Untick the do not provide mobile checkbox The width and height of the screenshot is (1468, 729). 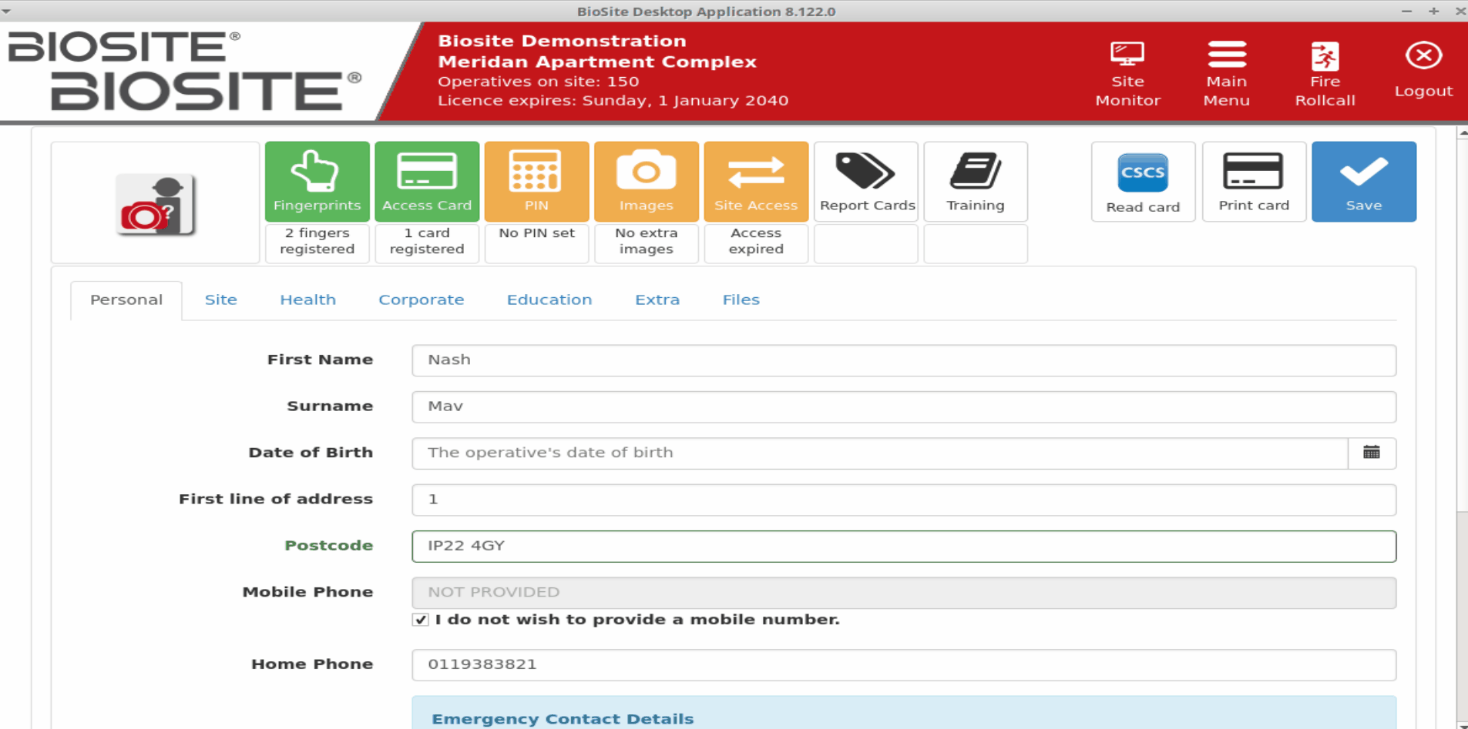point(421,620)
